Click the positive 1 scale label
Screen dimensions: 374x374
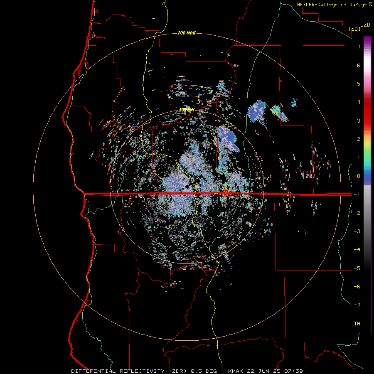pyautogui.click(x=359, y=157)
